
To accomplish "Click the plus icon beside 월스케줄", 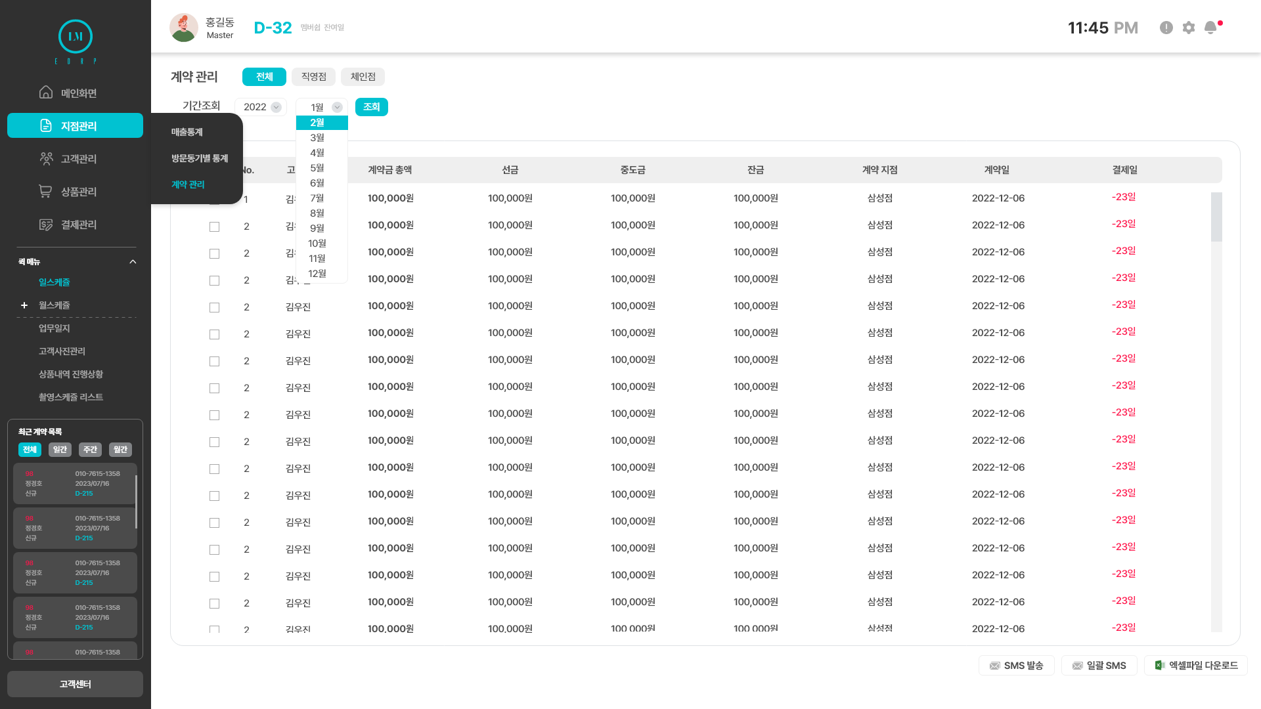I will tap(24, 305).
